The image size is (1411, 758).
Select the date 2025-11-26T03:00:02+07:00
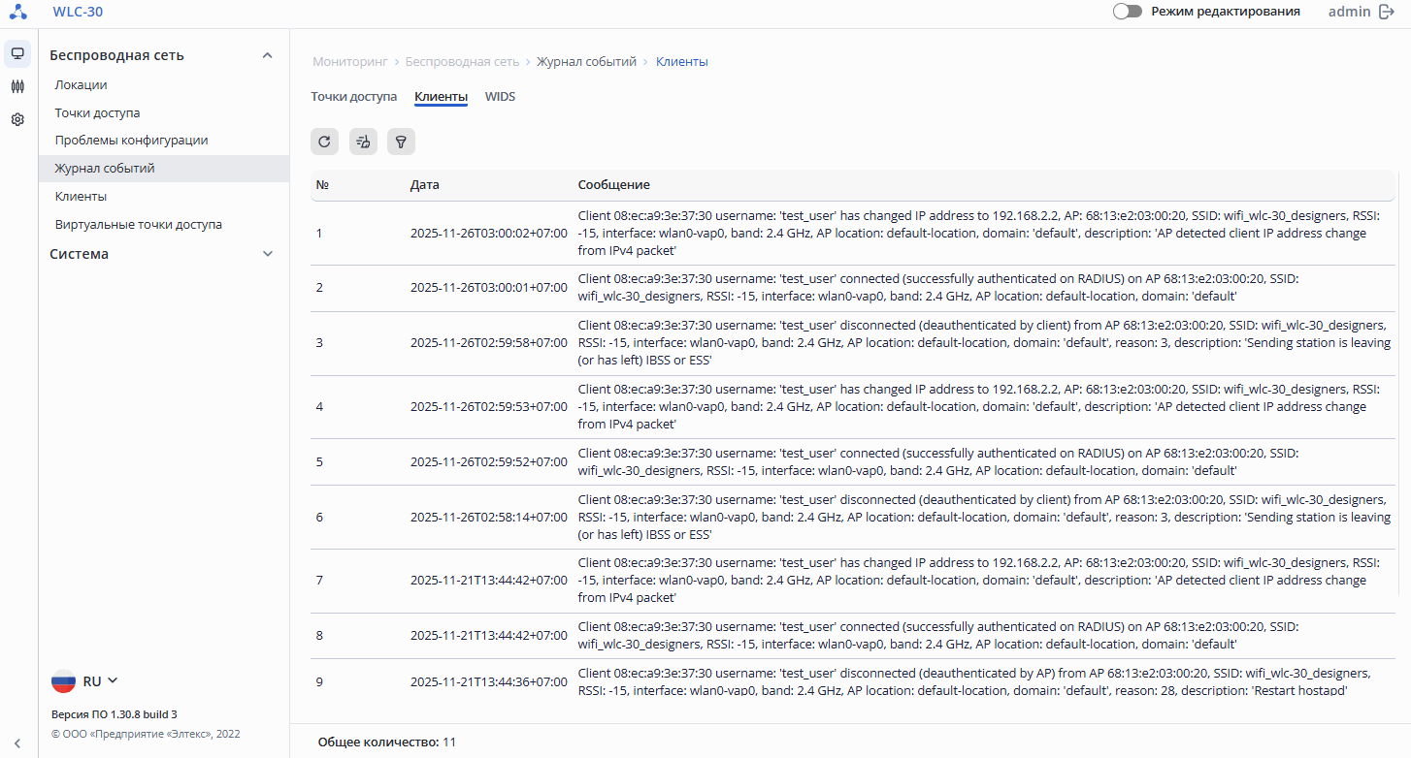point(489,234)
